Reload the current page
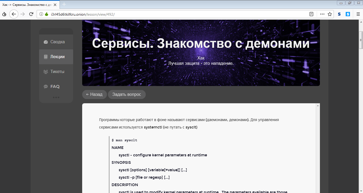The height and width of the screenshot is (193, 363). (x=31, y=14)
